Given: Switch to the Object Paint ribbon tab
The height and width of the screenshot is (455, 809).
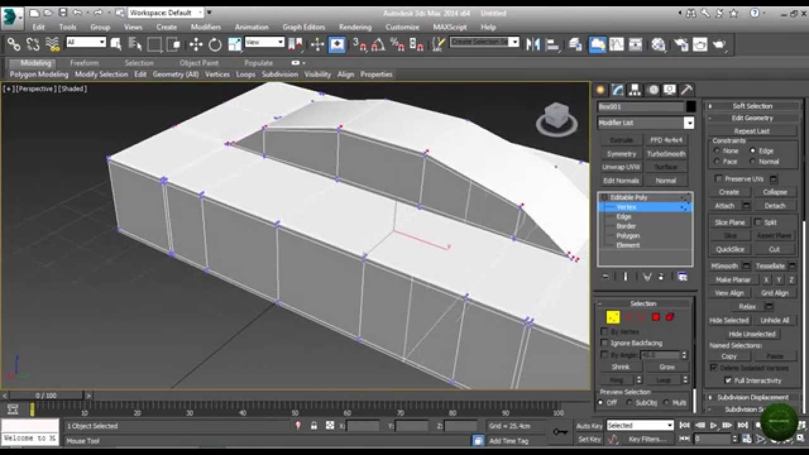Looking at the screenshot, I should coord(199,63).
